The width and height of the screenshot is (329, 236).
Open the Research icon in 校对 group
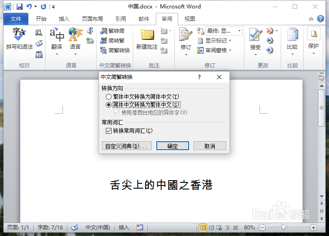coord(39,32)
